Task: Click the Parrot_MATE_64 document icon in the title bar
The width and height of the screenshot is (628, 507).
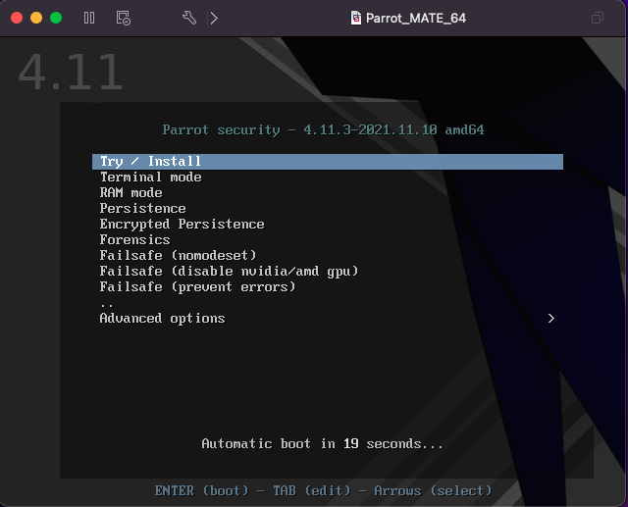Action: point(355,18)
